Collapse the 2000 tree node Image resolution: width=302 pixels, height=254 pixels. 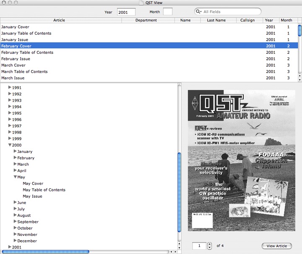click(x=10, y=145)
